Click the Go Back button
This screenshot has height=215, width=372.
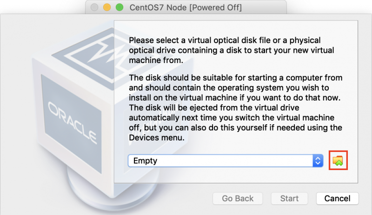coord(238,198)
